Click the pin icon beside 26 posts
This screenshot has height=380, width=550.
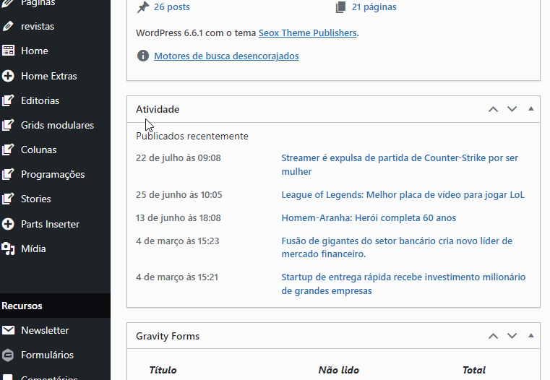[x=143, y=7]
